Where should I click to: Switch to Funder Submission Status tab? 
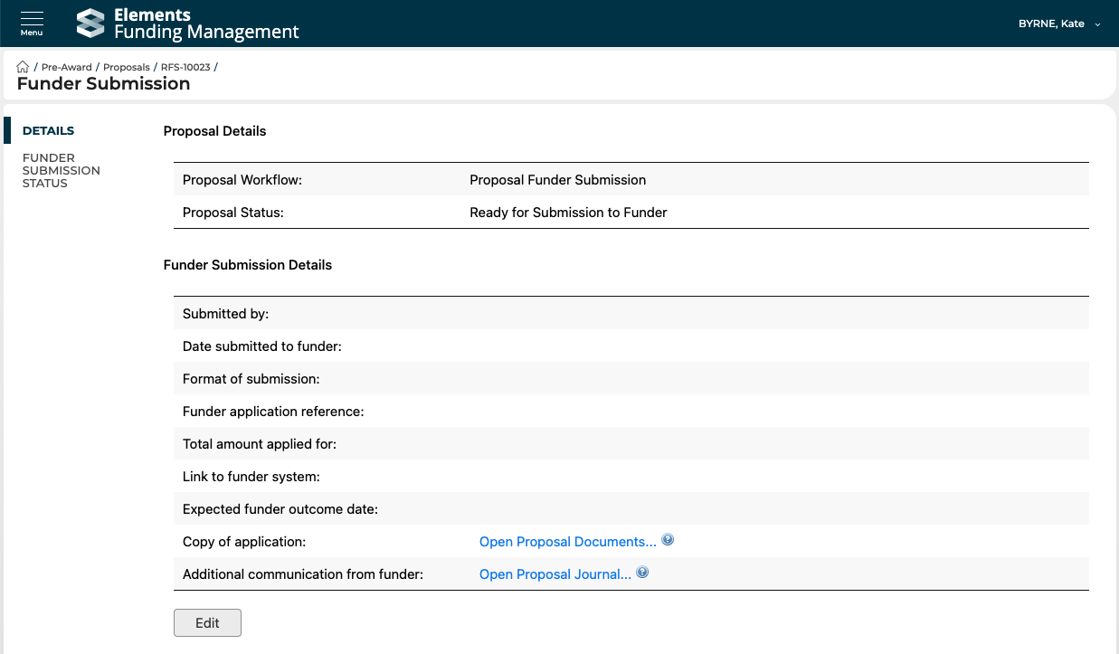click(61, 170)
